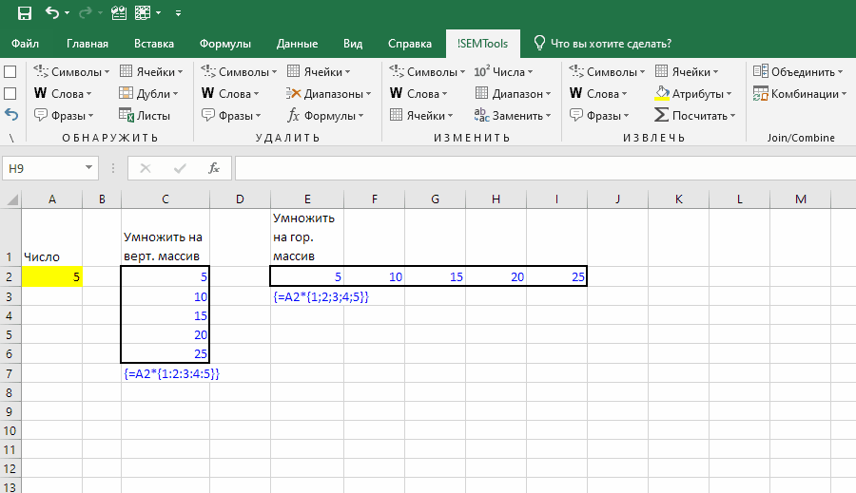
Task: Expand the Name Box dropdown arrow
Action: pos(88,168)
